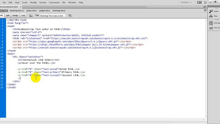Click the <title> tag code line
Screen dimensions: 220x124
point(41,29)
